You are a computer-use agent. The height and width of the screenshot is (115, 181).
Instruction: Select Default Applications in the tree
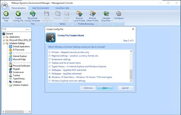20,46
